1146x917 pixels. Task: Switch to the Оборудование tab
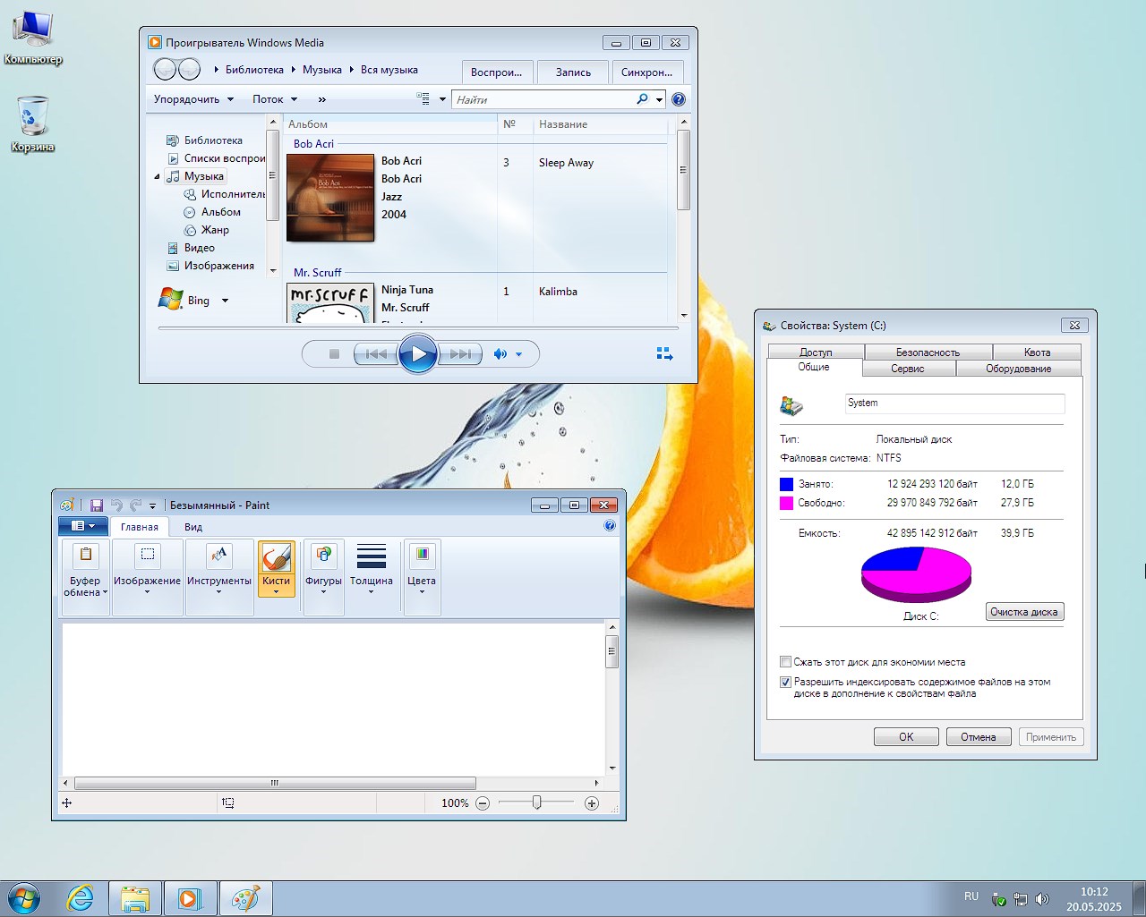(x=1019, y=369)
